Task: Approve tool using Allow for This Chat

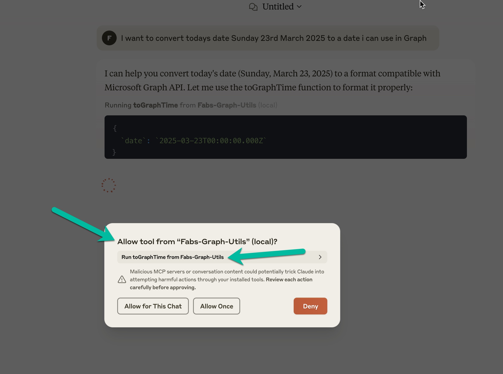Action: (153, 306)
